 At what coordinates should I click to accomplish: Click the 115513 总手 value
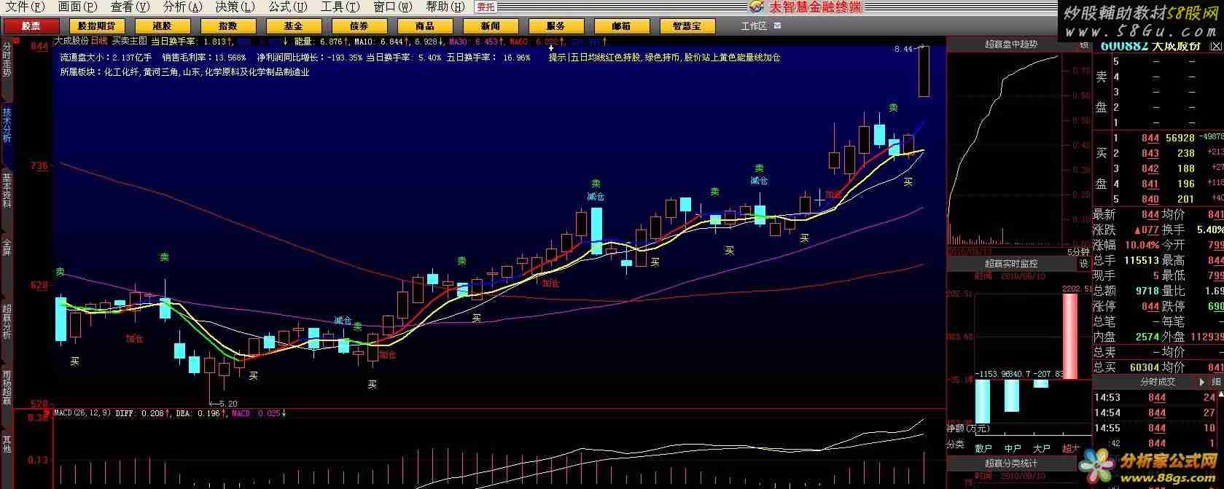point(1141,260)
